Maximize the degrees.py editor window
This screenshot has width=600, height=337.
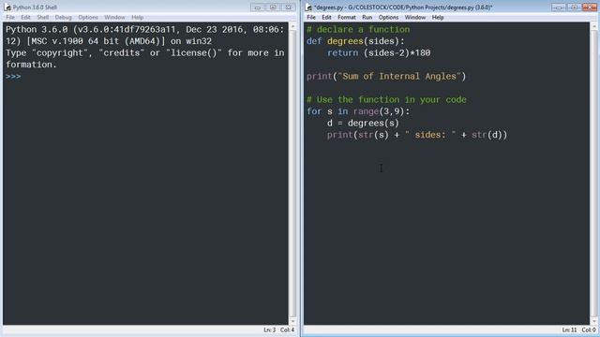(574, 7)
